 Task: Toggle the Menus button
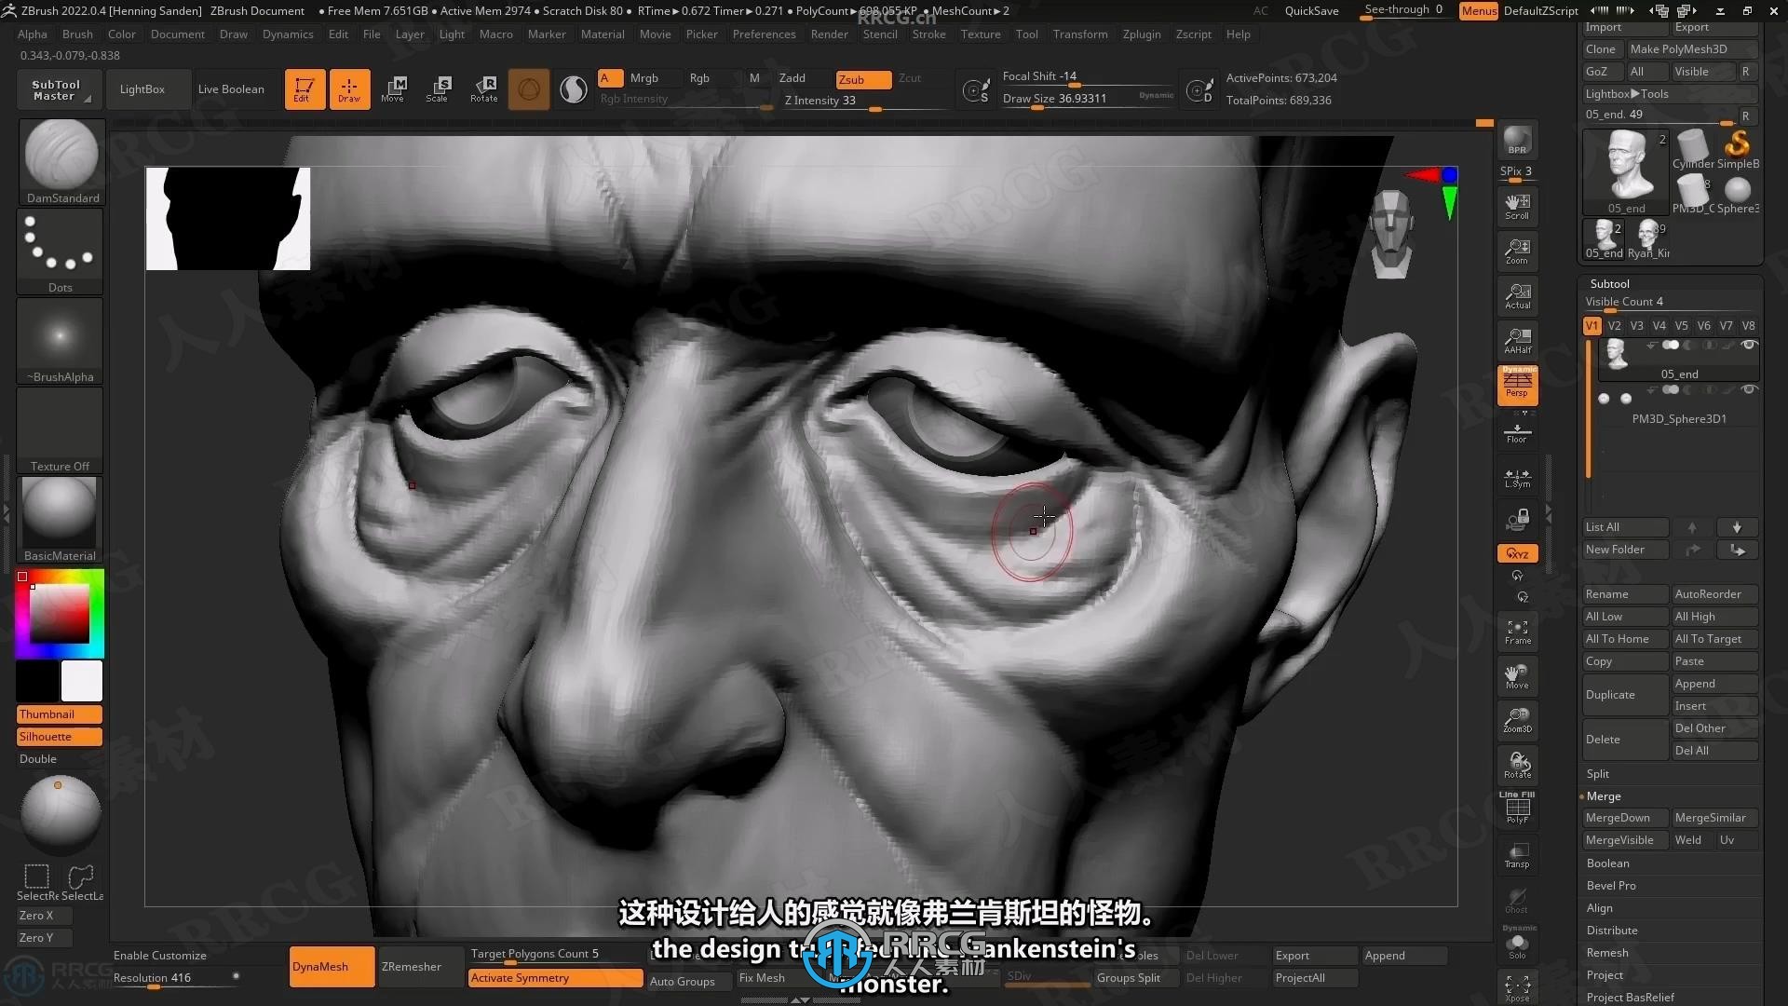(1479, 11)
